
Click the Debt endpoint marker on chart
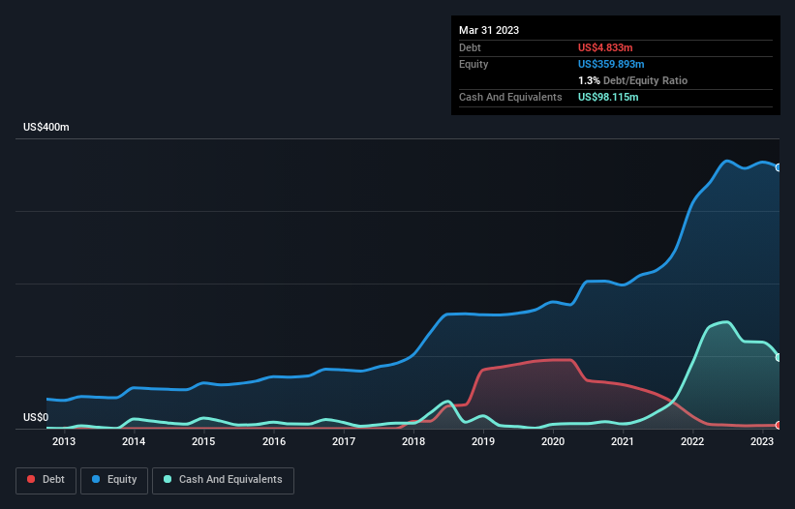coord(779,426)
